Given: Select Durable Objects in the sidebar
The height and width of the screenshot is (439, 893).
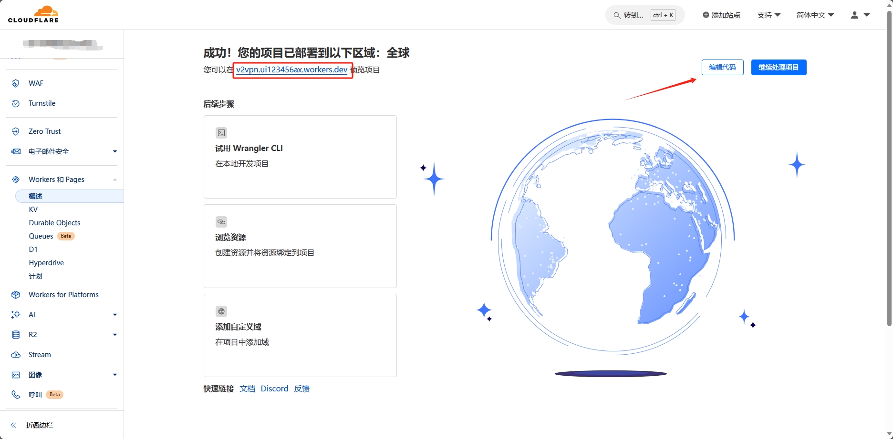Looking at the screenshot, I should [54, 223].
